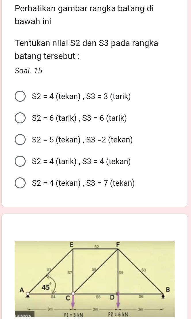Viewport: 191px width, 319px height.
Task: Click joint D label in the truss
Action: coord(111,297)
